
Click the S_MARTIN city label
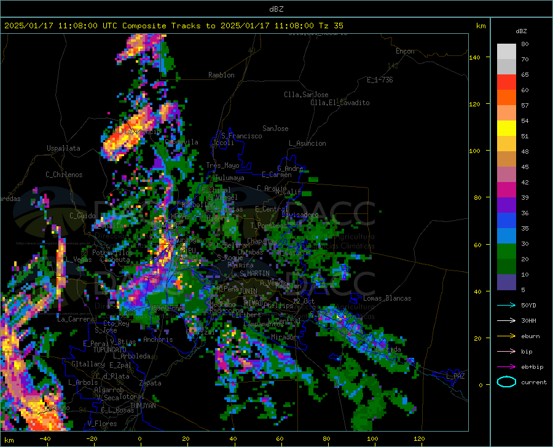254,274
